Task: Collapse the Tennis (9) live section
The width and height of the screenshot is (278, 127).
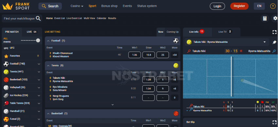Action: pos(48,66)
